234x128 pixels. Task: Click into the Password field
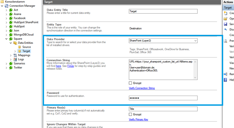coord(163,98)
